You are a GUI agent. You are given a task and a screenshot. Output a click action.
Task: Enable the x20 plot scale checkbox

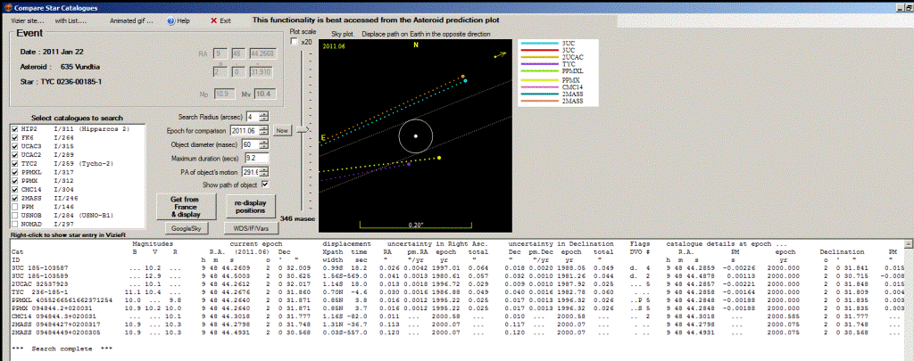click(295, 42)
